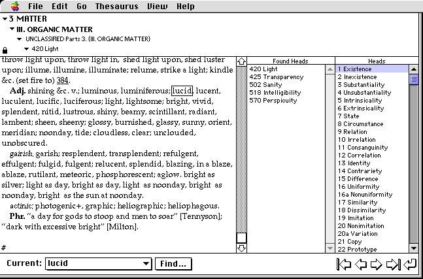Select 11 Consanguinity head

point(372,147)
